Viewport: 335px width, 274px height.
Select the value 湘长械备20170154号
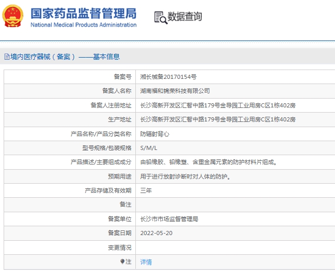coord(169,77)
